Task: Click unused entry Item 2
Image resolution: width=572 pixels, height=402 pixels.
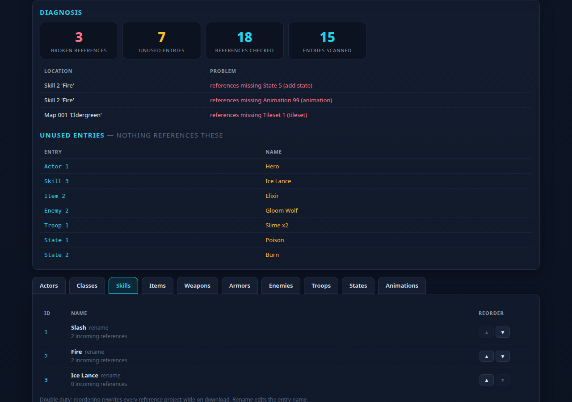Action: coord(55,196)
